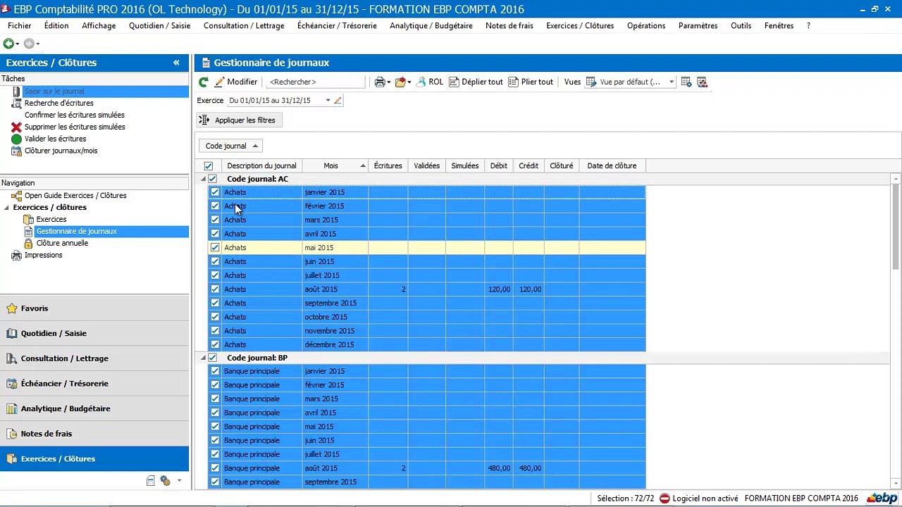Click the vertical scrollbar thumb of table
Image resolution: width=902 pixels, height=507 pixels.
pos(896,226)
